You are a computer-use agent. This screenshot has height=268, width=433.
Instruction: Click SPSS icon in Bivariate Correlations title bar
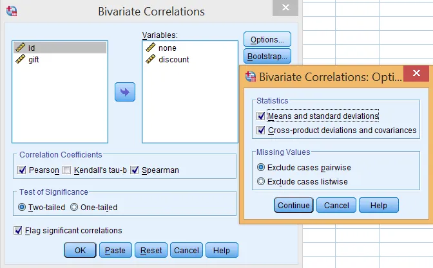[12, 11]
